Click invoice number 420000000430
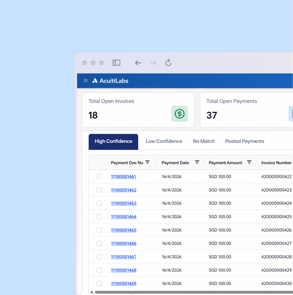293x295 pixels. [x=276, y=283]
